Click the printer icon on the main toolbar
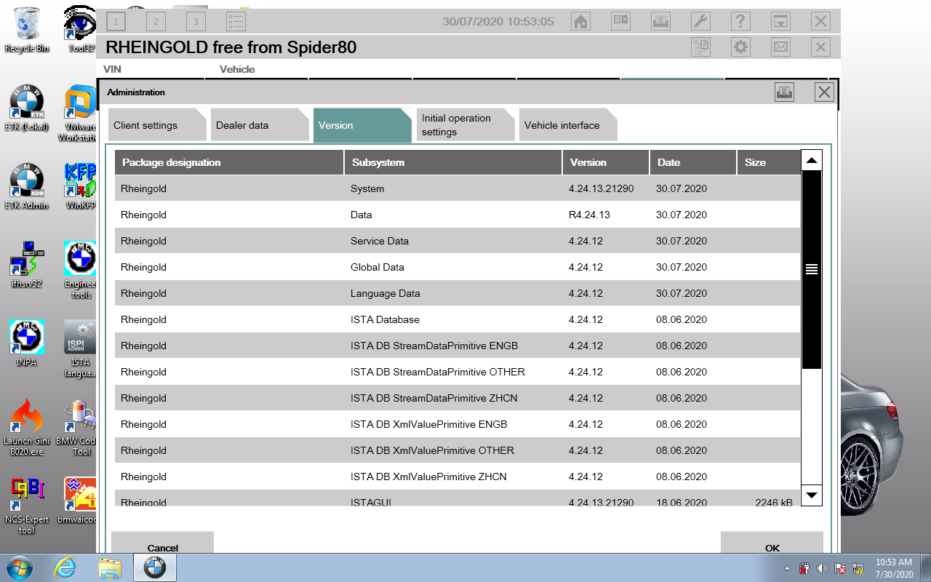This screenshot has width=931, height=582. click(x=660, y=21)
